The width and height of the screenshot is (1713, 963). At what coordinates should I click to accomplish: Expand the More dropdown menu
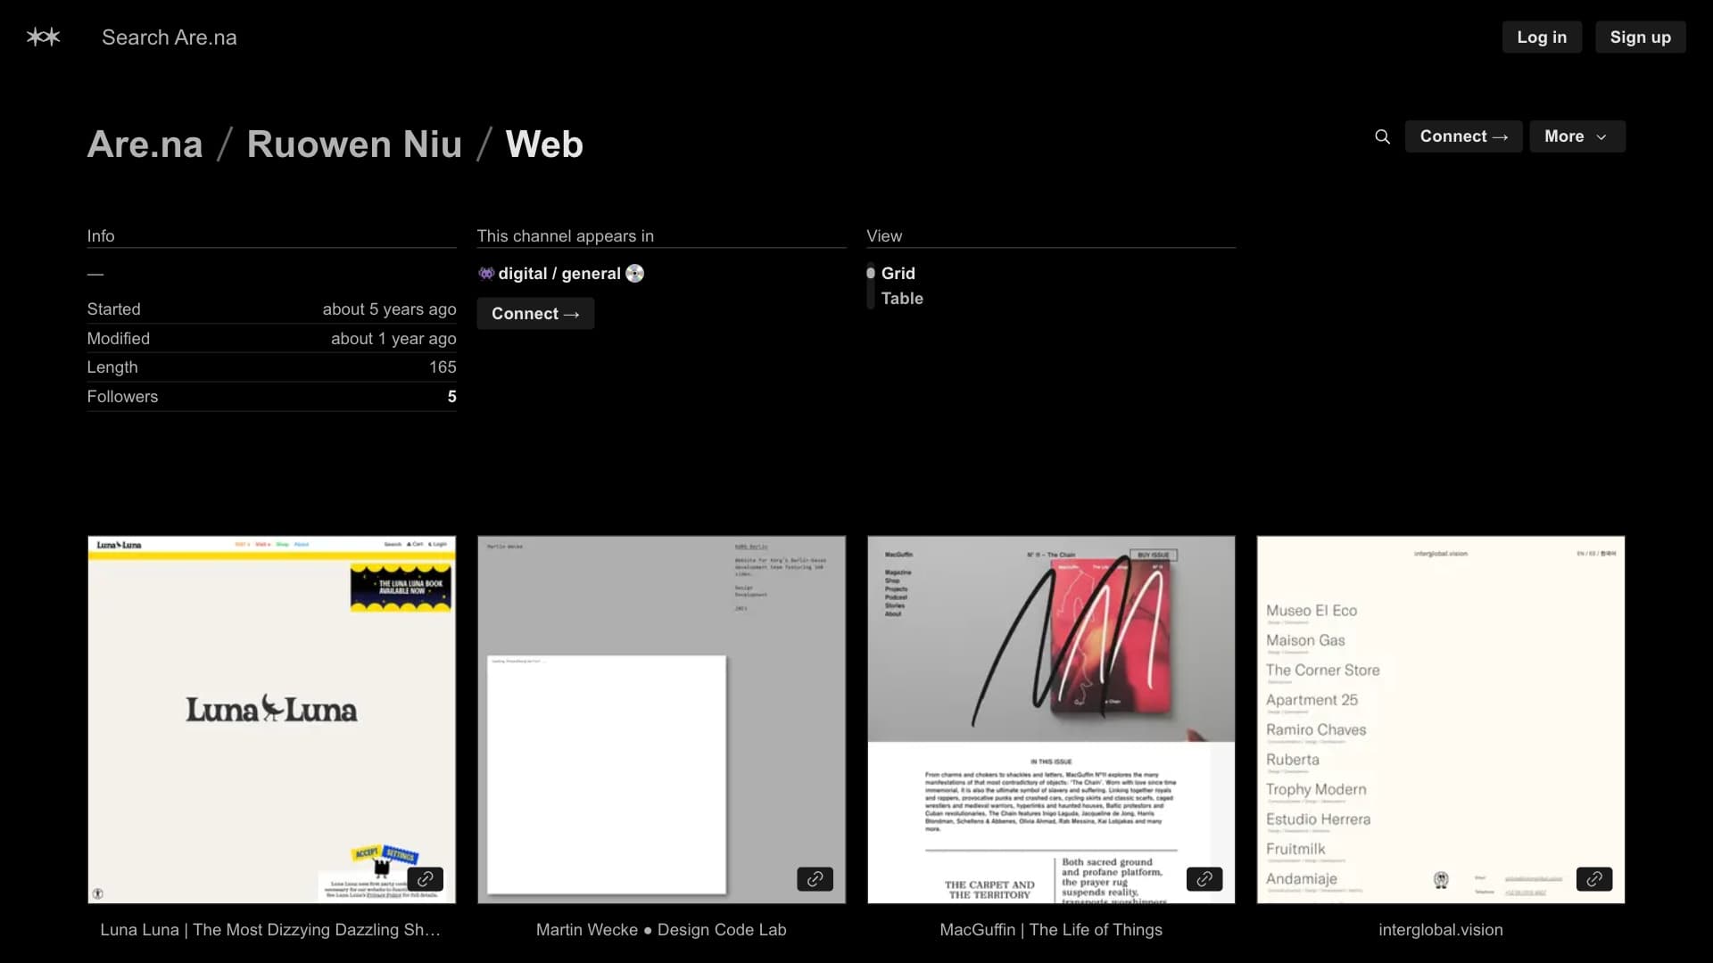(1576, 136)
